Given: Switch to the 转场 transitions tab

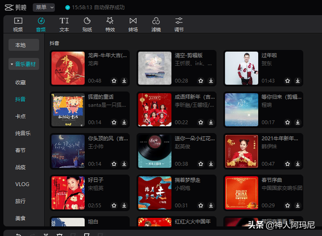Looking at the screenshot, I should 133,25.
